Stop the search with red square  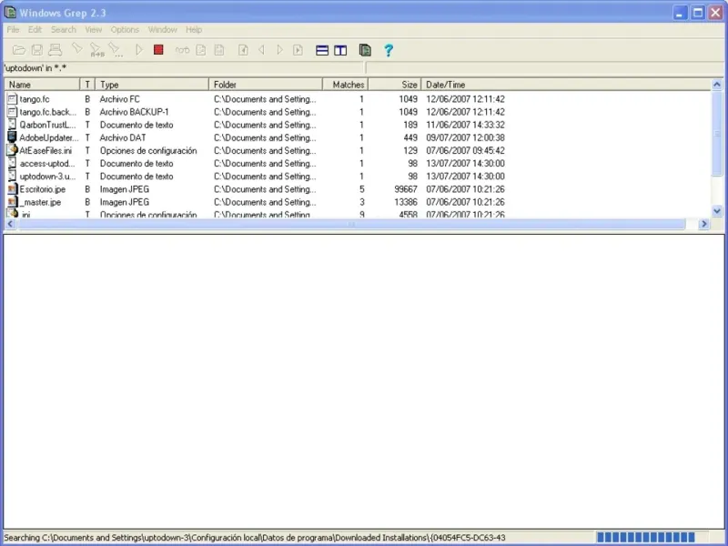158,50
